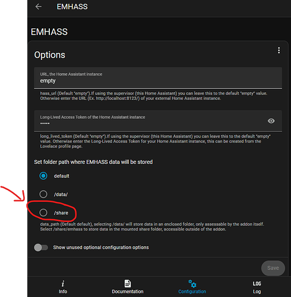
Task: Switch to the Documentation tab
Action: (x=128, y=287)
